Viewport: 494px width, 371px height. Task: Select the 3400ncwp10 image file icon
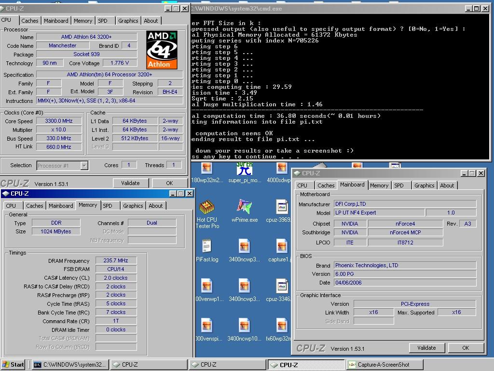244,330
